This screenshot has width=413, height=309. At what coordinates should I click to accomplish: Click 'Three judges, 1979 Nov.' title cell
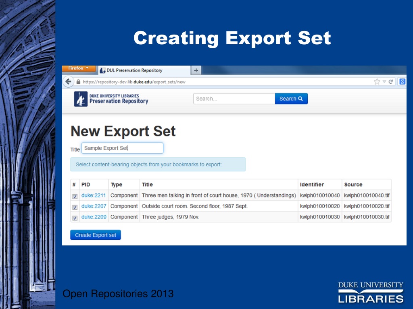tap(171, 217)
